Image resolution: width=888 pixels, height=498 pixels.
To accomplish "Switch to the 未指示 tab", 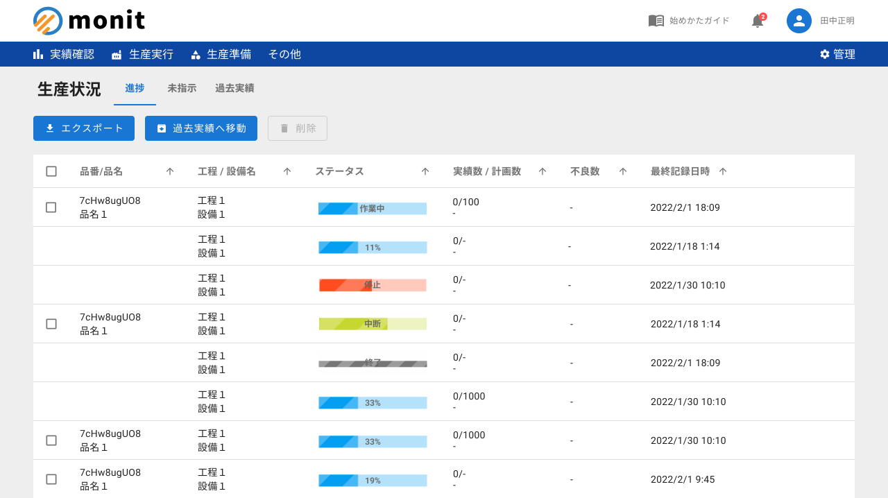I will click(182, 88).
